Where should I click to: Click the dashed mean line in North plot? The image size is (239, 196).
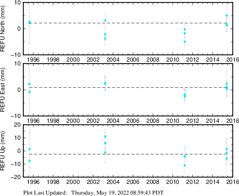(x=128, y=23)
